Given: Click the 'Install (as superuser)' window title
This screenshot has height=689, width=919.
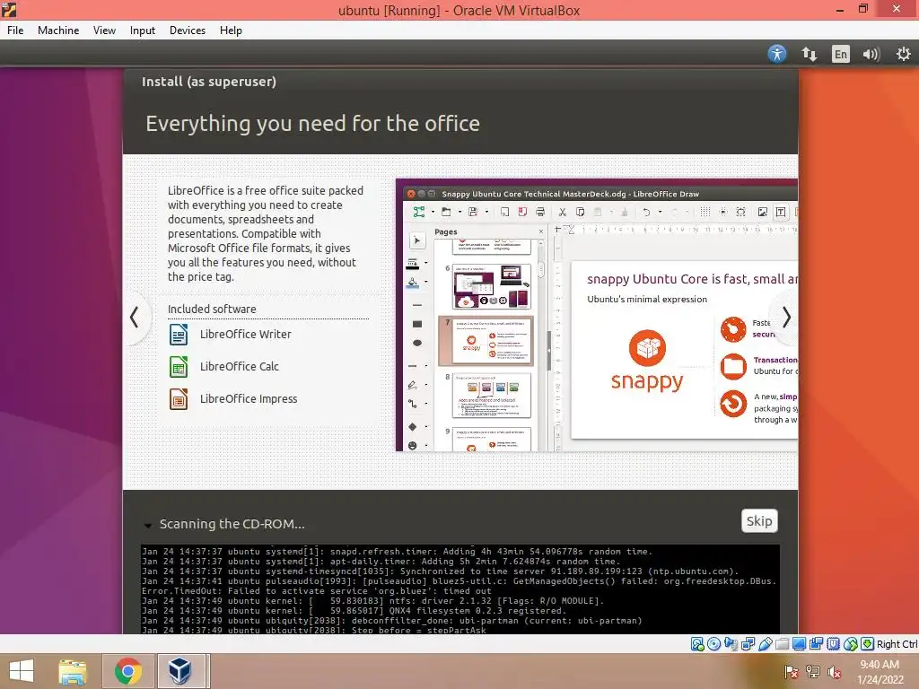Looking at the screenshot, I should pos(208,82).
